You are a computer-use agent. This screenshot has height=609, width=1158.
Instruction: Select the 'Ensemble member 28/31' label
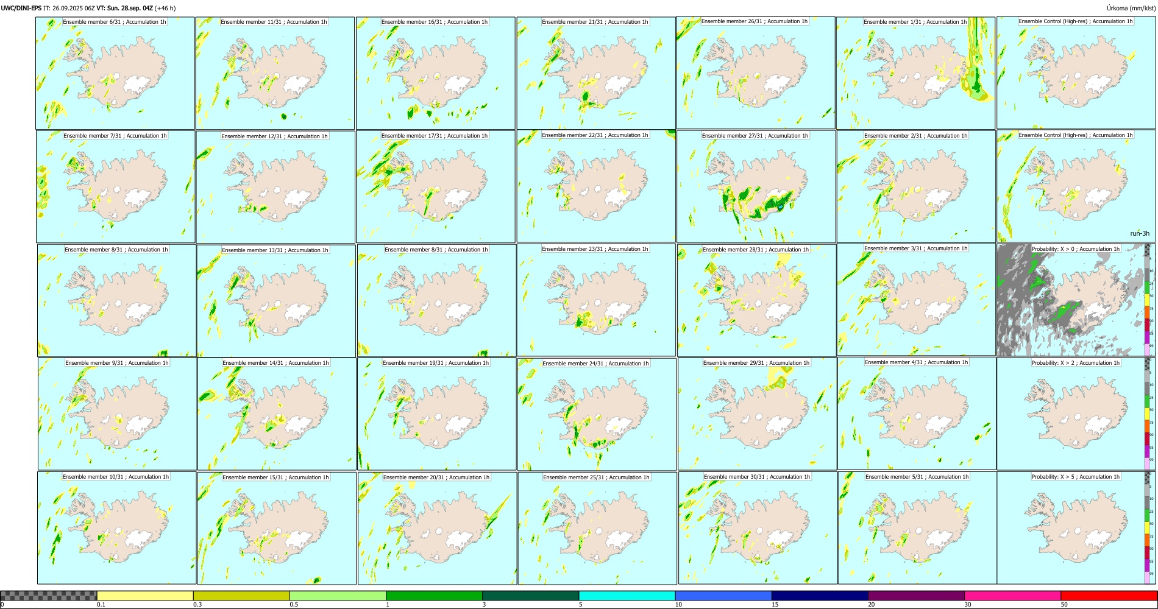pos(756,250)
